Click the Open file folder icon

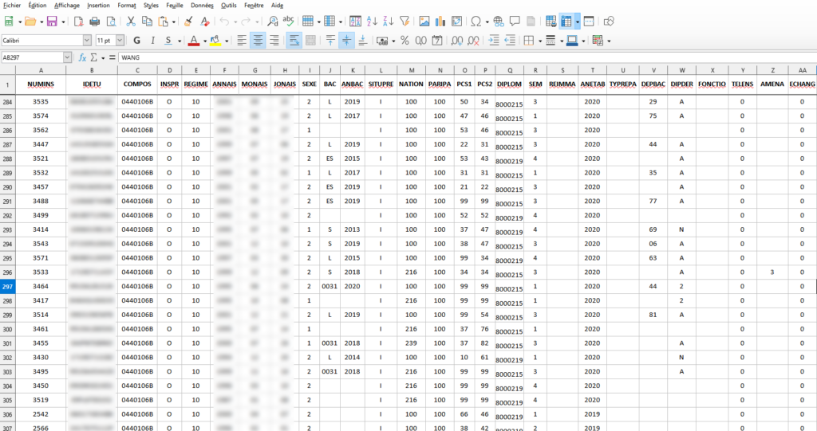[x=30, y=22]
